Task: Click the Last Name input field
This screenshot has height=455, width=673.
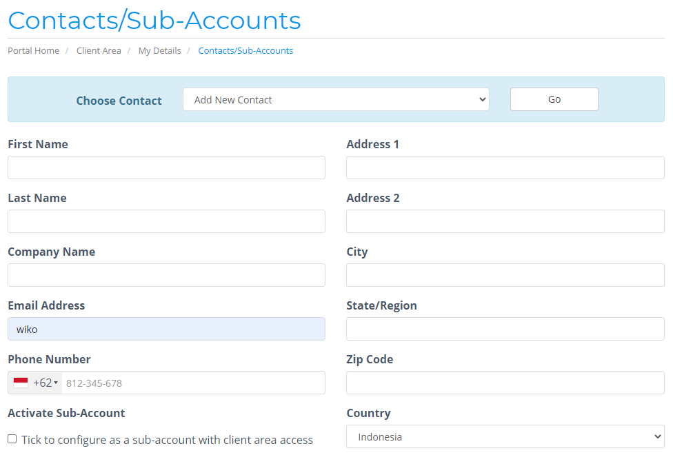Action: click(166, 221)
